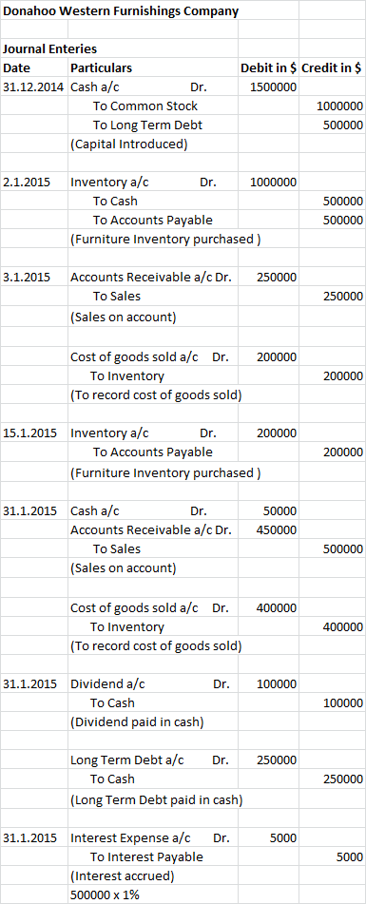Viewport: 366px width, 904px height.
Task: Click 'To Accounts Payable' with the 500000 credit
Action: pos(153,221)
